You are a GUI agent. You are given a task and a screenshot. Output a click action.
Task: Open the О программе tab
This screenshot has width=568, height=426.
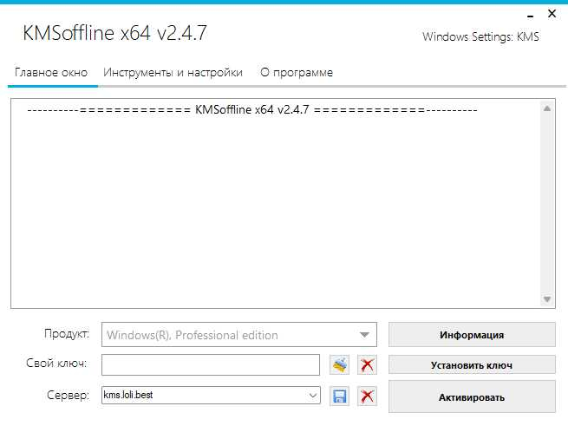(x=297, y=73)
